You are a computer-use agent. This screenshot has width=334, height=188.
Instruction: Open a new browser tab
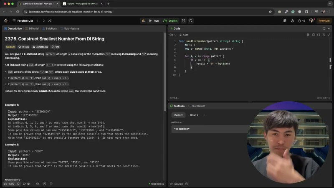109,4
